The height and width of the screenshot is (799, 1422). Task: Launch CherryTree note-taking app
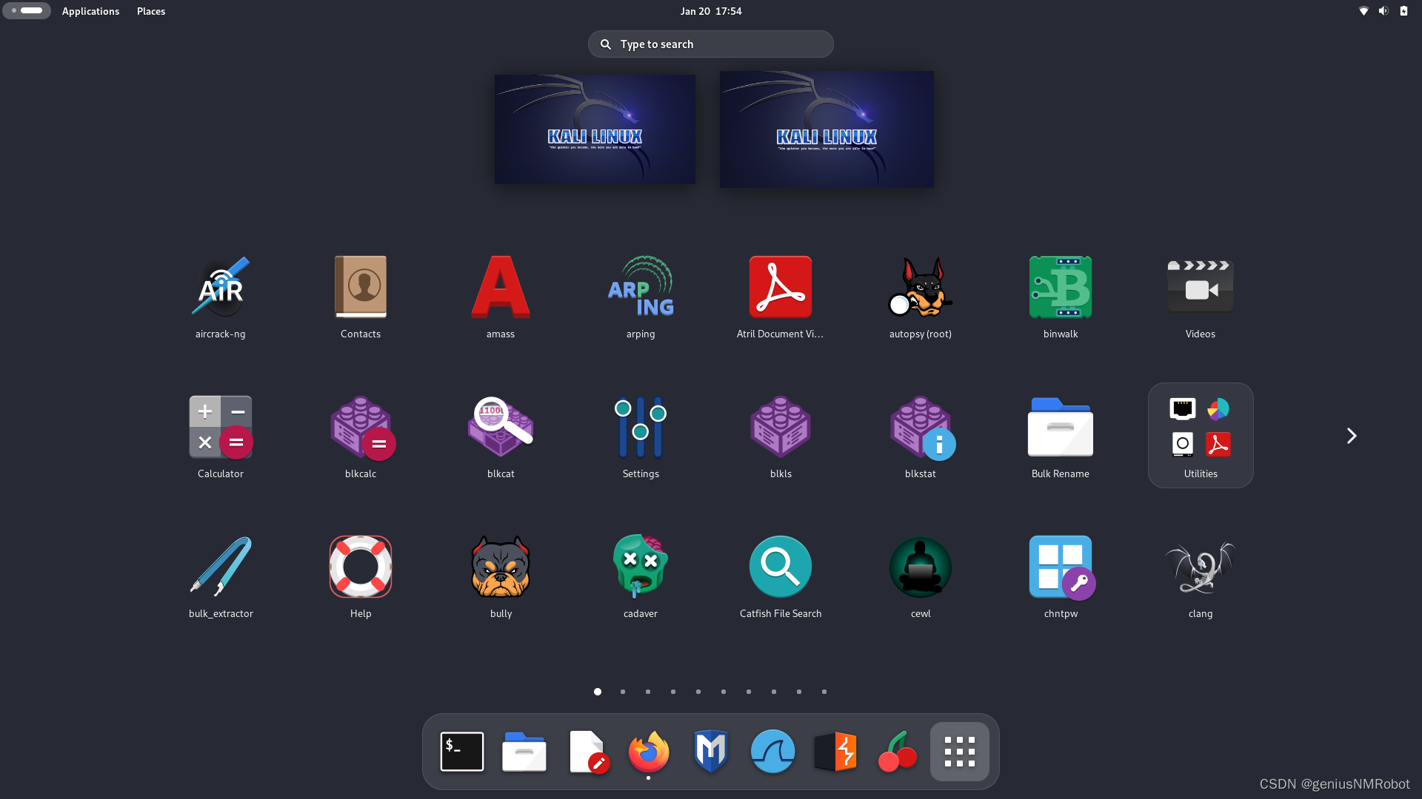click(x=897, y=751)
